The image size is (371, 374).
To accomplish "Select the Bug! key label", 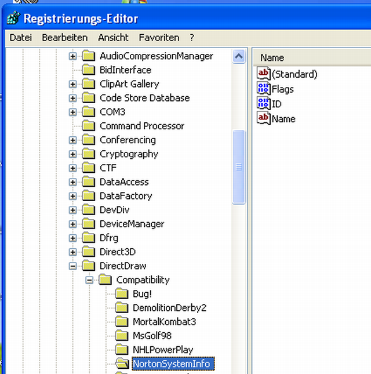I will click(x=142, y=294).
